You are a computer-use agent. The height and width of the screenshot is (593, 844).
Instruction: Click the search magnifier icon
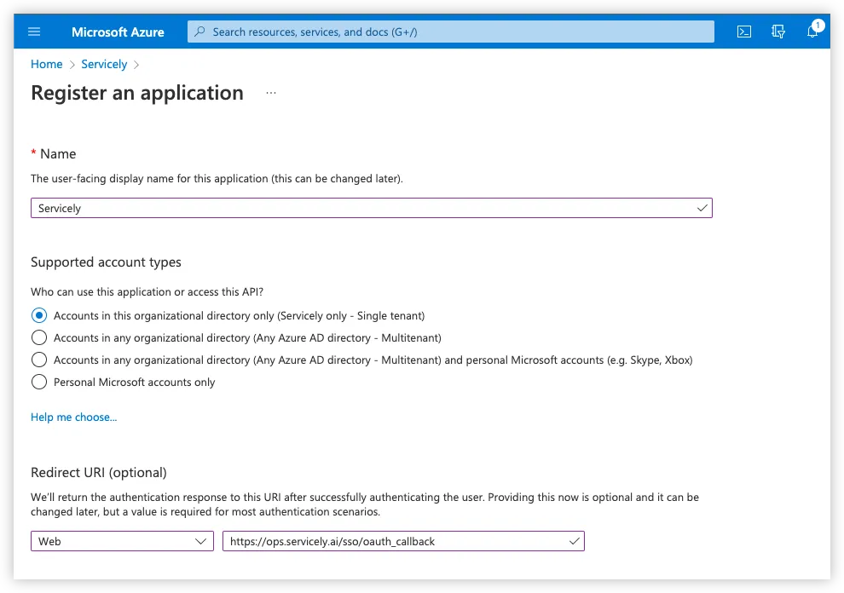[199, 32]
